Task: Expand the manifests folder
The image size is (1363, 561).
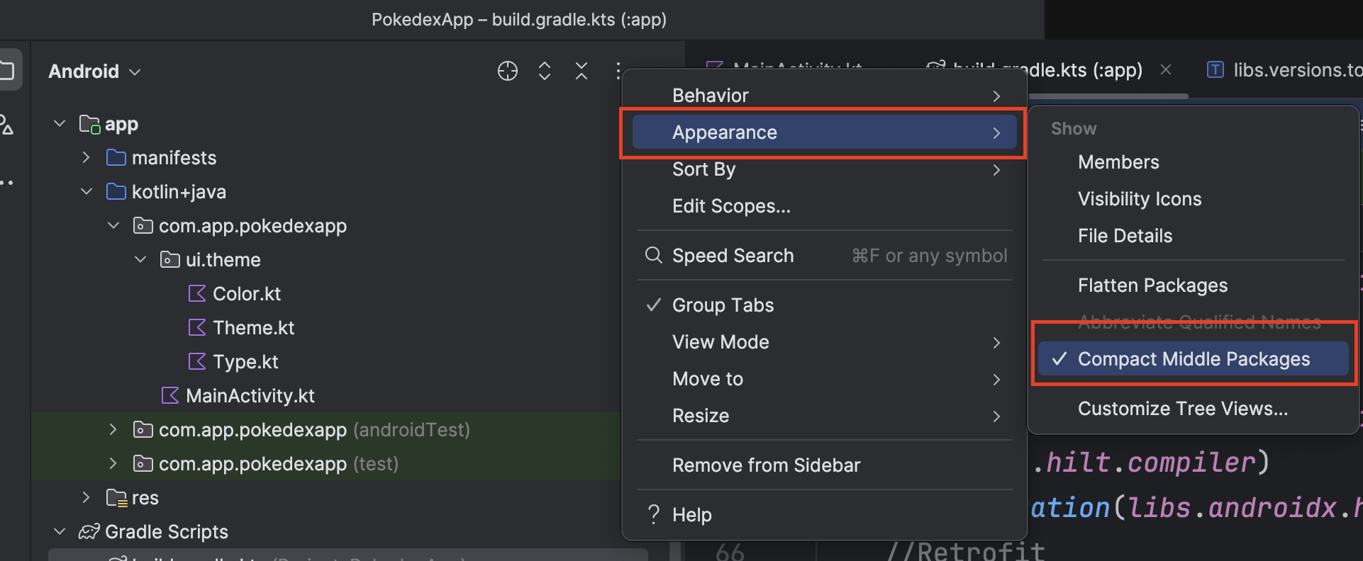Action: (86, 157)
